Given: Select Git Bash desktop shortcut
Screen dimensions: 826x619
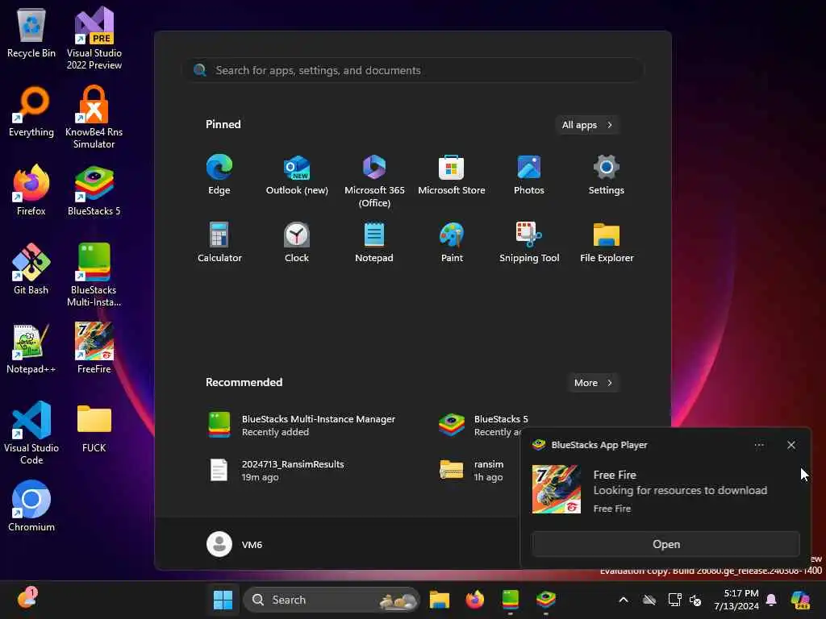Looking at the screenshot, I should click(31, 269).
